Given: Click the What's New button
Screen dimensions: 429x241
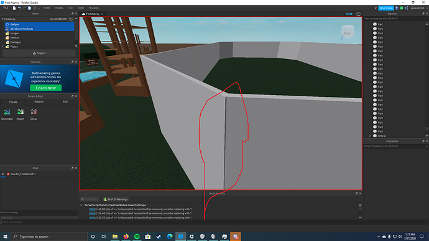Looking at the screenshot, I should [x=386, y=8].
